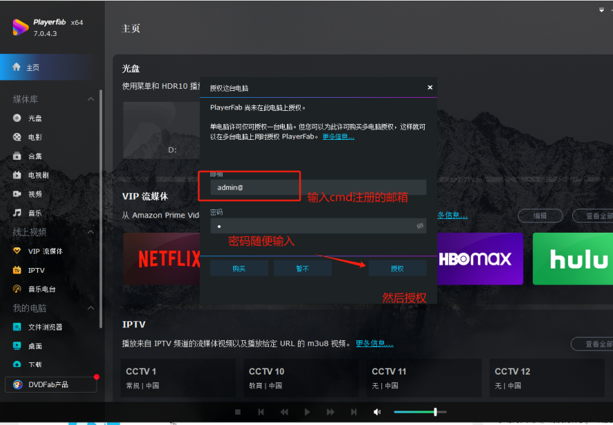Mute audio with the speaker icon

click(377, 412)
